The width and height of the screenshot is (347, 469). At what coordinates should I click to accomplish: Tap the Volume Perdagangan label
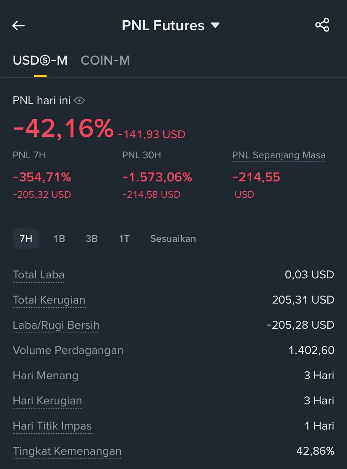pyautogui.click(x=68, y=351)
